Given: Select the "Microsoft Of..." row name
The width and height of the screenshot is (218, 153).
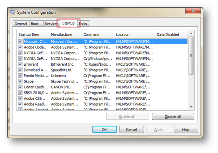Looking at the screenshot, I should pos(36,41).
